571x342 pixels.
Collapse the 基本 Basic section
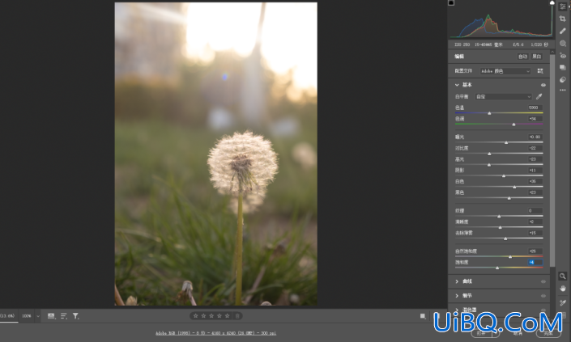pos(457,85)
